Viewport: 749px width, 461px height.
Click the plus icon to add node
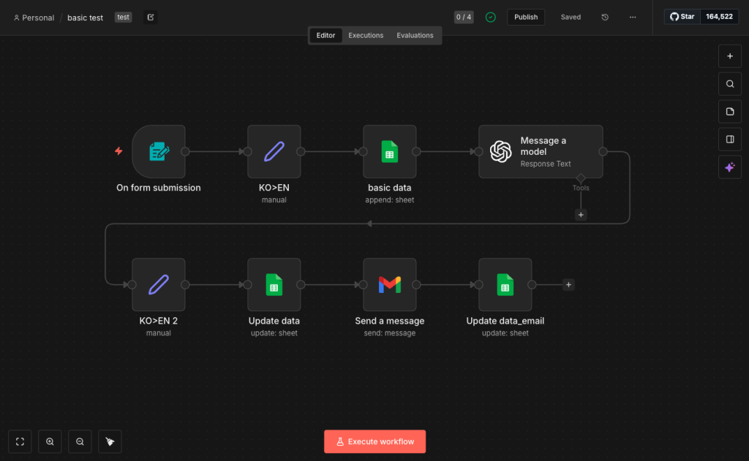coord(729,56)
